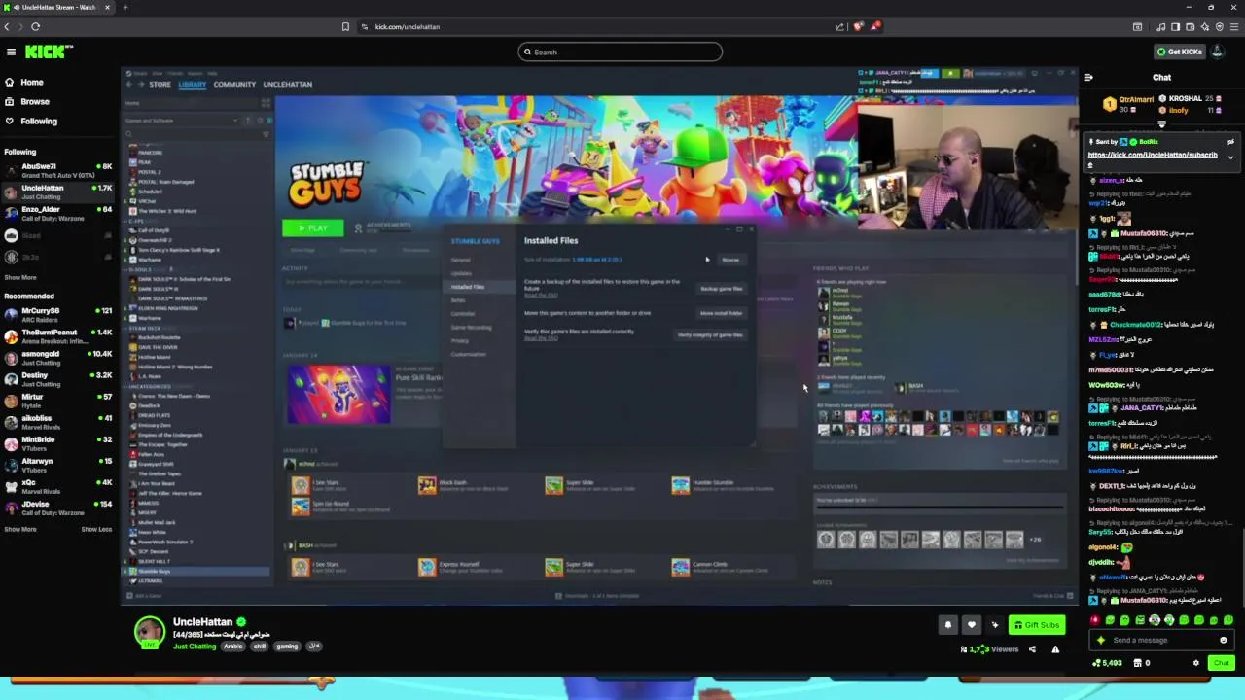
Task: Focus the Kick search box
Action: [621, 52]
